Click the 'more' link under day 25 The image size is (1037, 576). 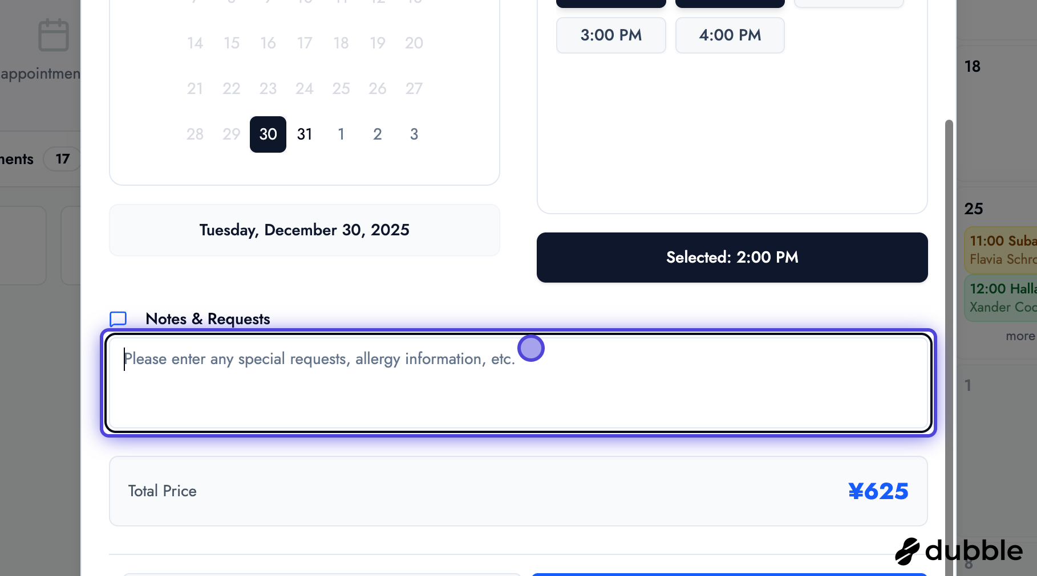tap(1020, 336)
